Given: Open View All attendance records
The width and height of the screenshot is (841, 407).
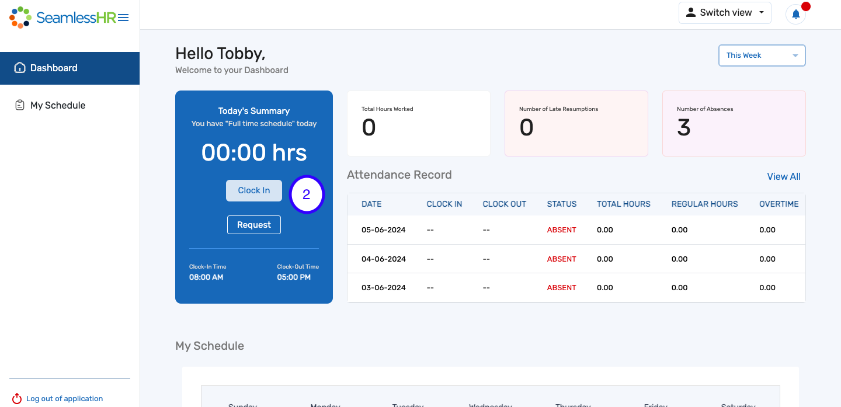Looking at the screenshot, I should [x=784, y=176].
